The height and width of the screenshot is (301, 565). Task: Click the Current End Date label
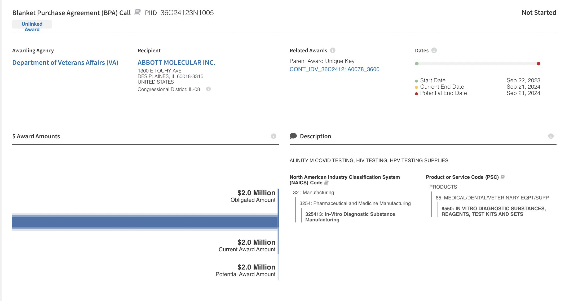point(442,86)
